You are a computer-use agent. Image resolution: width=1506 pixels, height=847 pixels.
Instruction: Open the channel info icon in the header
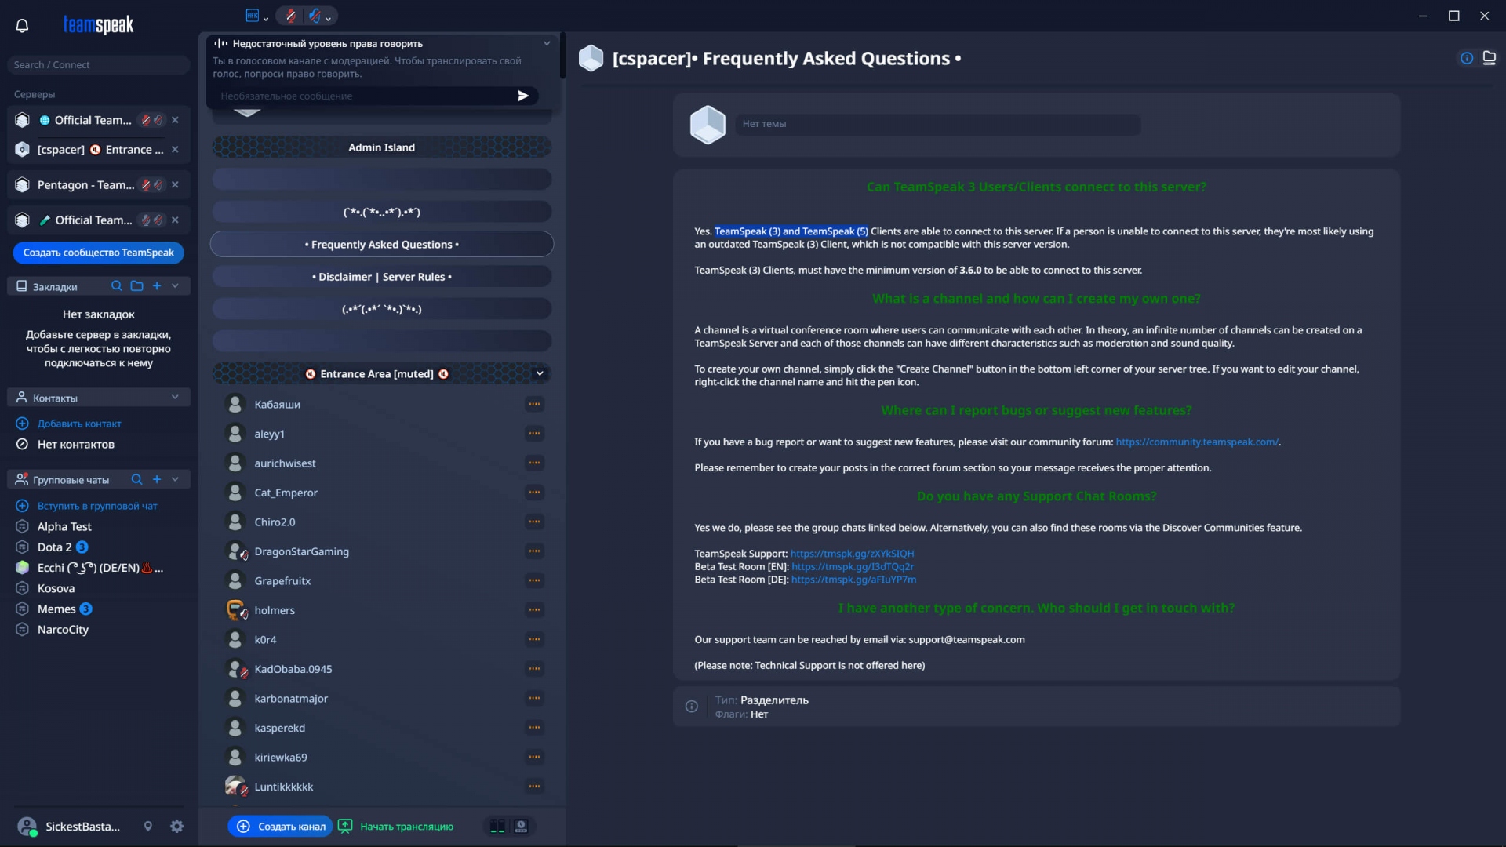point(1467,58)
